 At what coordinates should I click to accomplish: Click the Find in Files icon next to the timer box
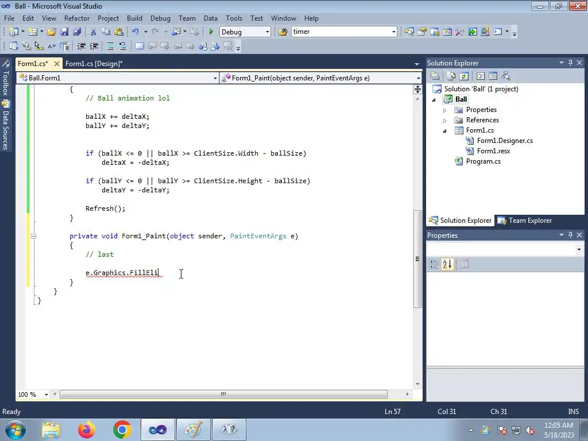(x=283, y=32)
